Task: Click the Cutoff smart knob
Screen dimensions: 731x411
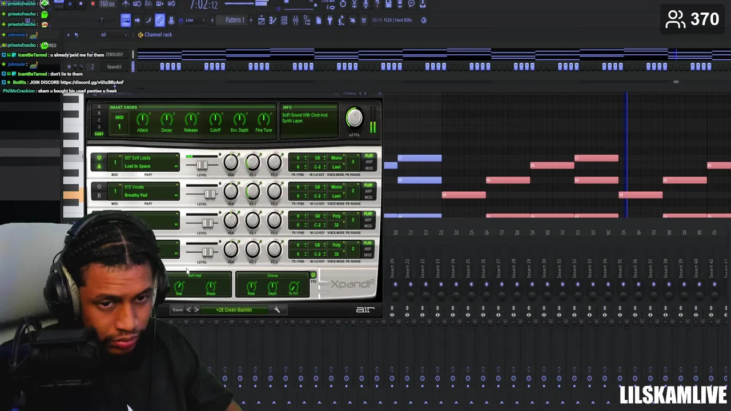Action: coord(215,120)
